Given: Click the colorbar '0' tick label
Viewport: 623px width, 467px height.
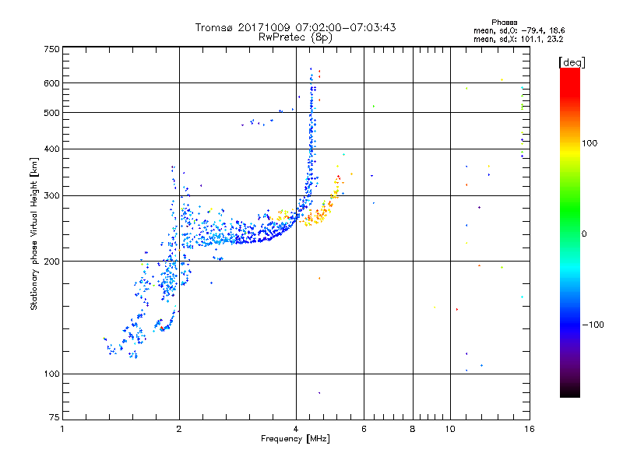Looking at the screenshot, I should [584, 234].
